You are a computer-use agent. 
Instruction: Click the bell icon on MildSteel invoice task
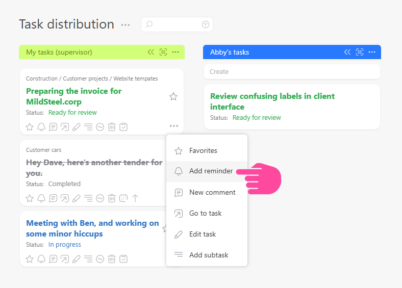(41, 127)
